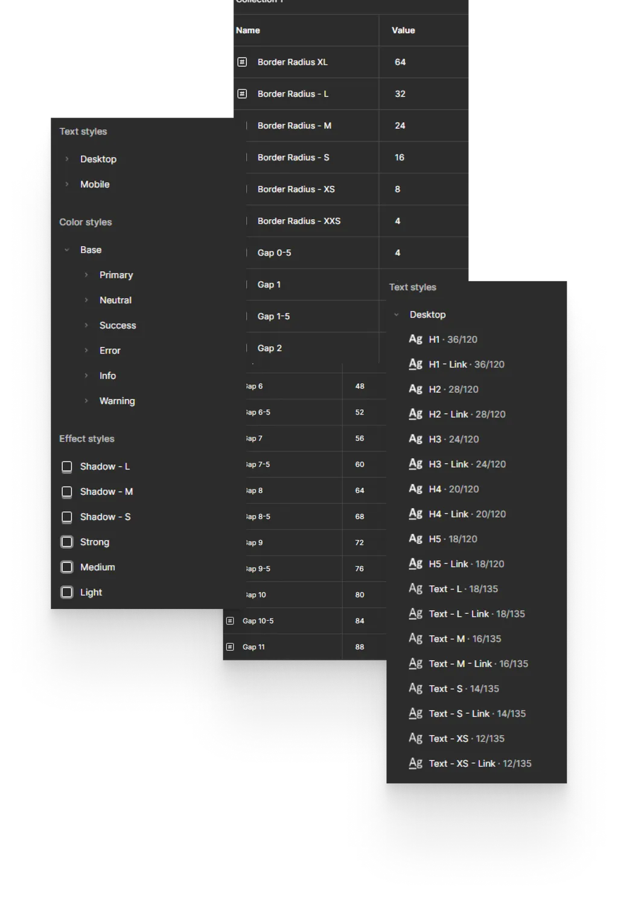Click the variable icon beside Gap 10-5
Screen dimensions: 618x898
231,620
